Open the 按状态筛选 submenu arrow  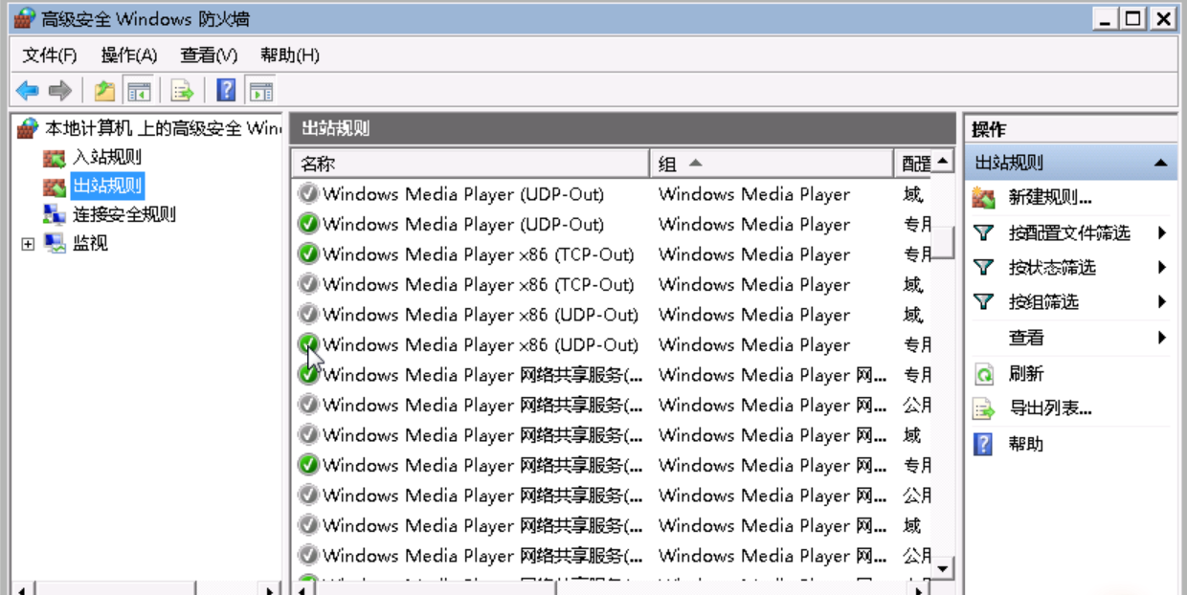[1162, 267]
